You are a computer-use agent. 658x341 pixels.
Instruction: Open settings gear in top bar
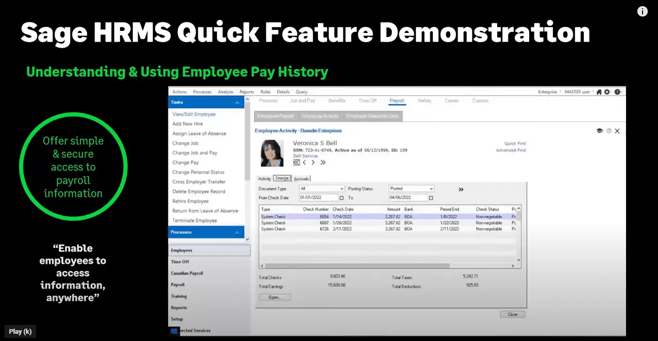pyautogui.click(x=607, y=92)
